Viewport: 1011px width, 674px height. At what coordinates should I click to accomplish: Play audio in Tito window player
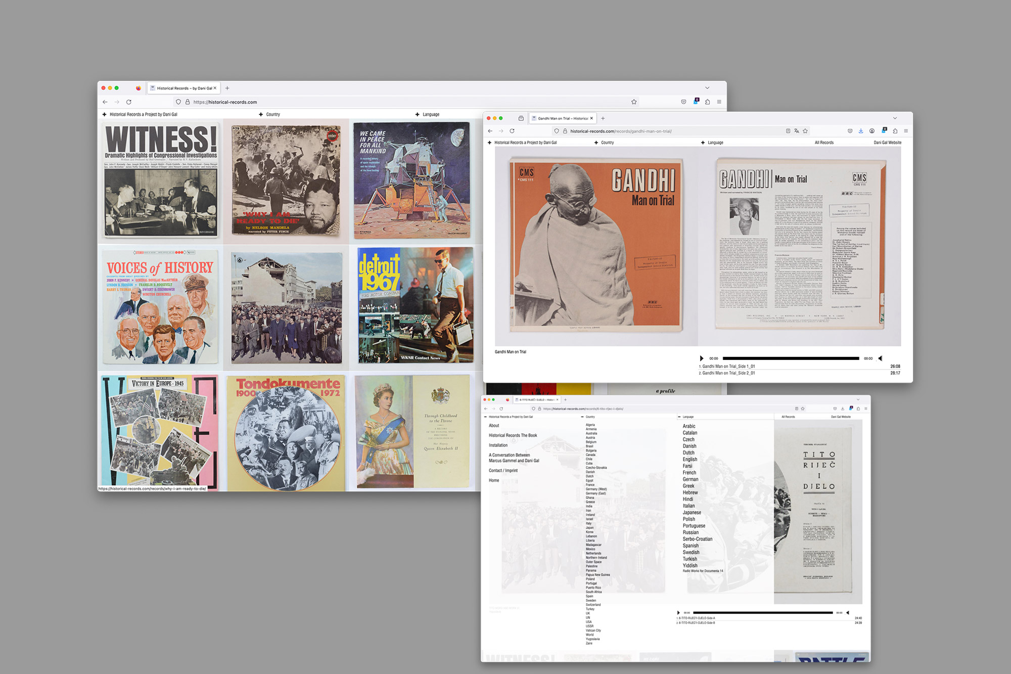tap(678, 613)
